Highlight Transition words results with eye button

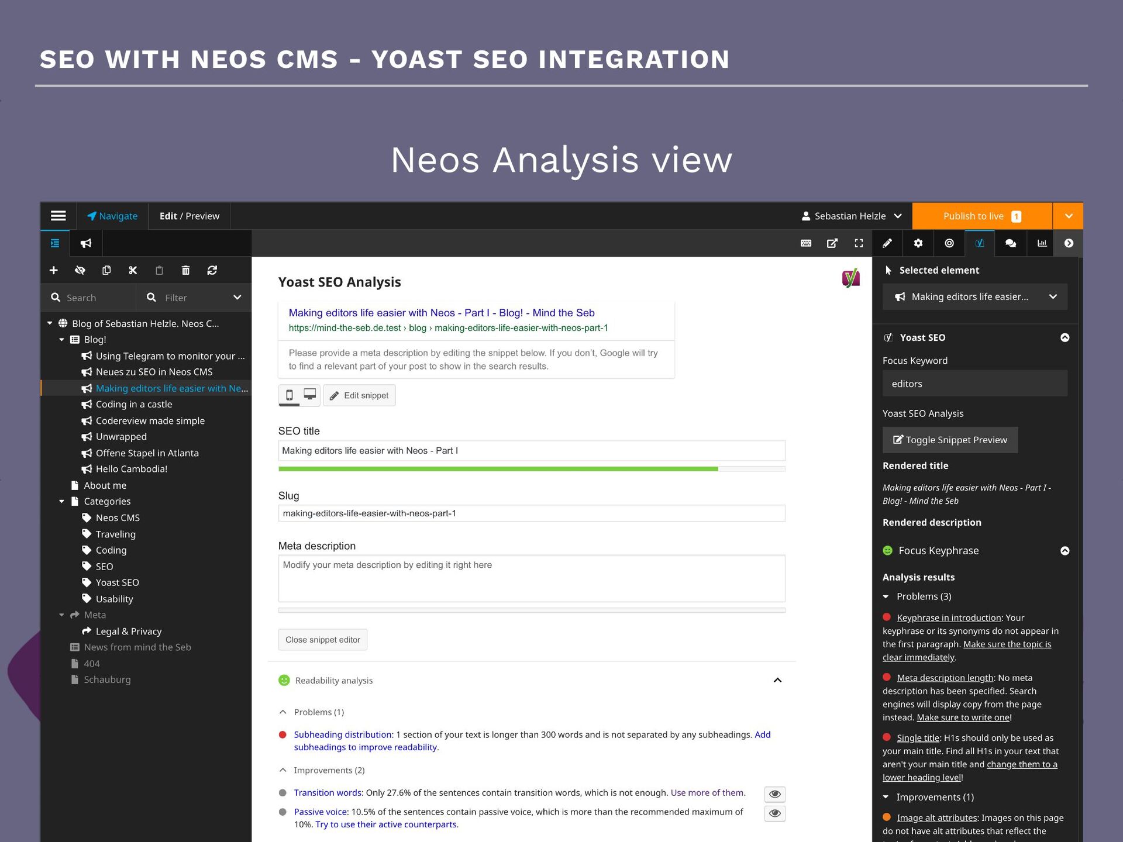pos(775,794)
